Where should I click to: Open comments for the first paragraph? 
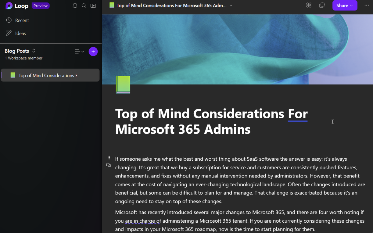(108, 165)
